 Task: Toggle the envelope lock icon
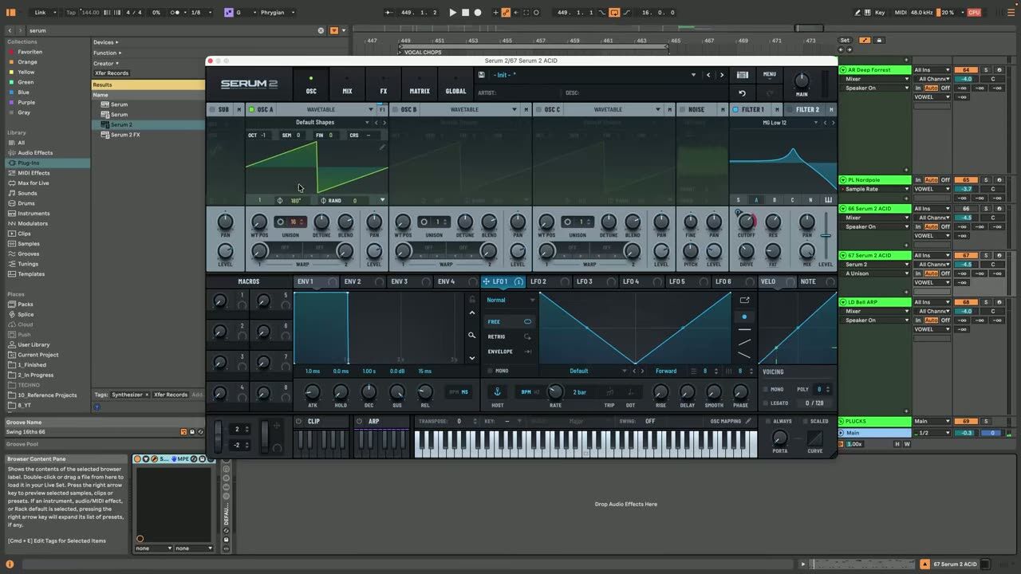point(471,300)
